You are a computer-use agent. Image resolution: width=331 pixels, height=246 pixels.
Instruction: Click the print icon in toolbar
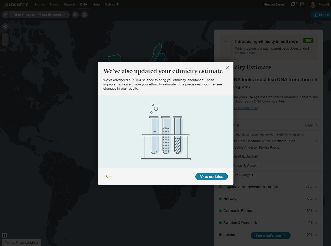pyautogui.click(x=75, y=15)
